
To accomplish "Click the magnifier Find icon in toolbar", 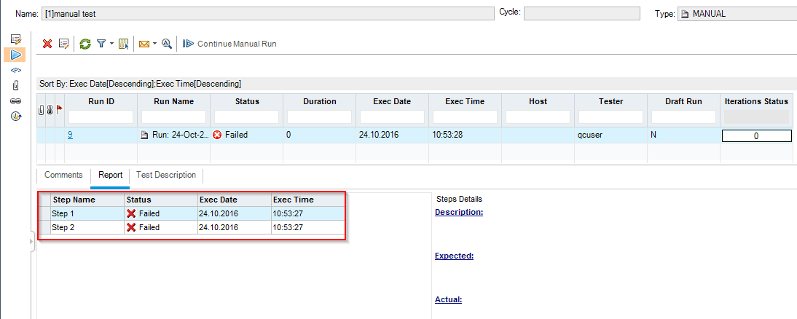I will tap(167, 44).
